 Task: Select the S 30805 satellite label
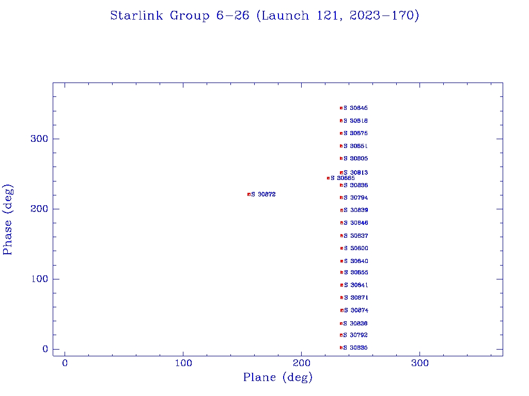point(355,158)
